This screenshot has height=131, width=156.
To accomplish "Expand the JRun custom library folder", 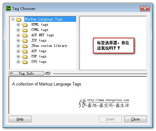I will (x=18, y=46).
